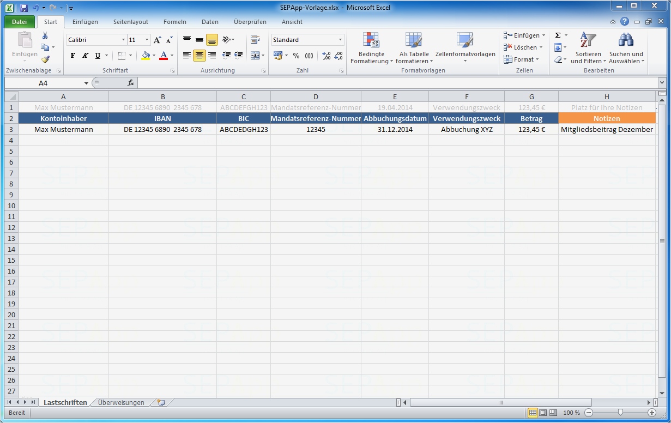
Task: Click zoom out minus button
Action: click(x=588, y=413)
